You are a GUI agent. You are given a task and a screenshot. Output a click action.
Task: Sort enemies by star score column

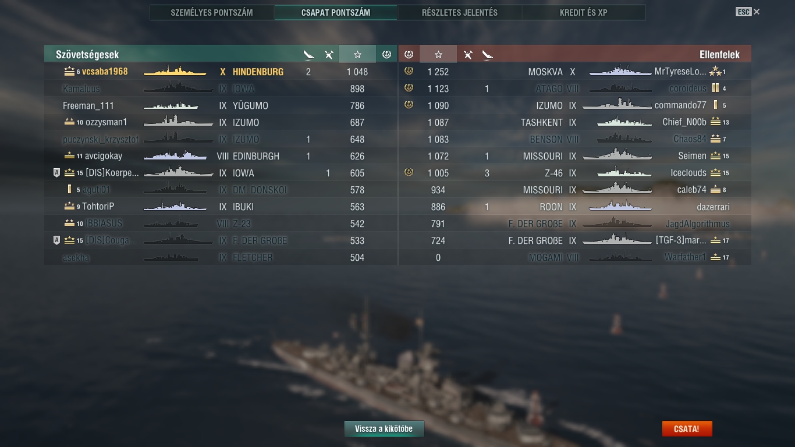point(438,54)
